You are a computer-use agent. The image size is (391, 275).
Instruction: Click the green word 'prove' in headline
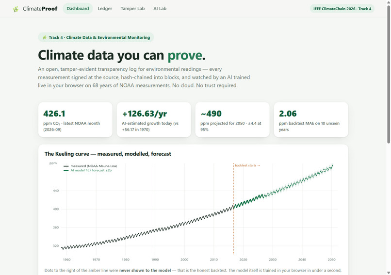click(x=185, y=56)
